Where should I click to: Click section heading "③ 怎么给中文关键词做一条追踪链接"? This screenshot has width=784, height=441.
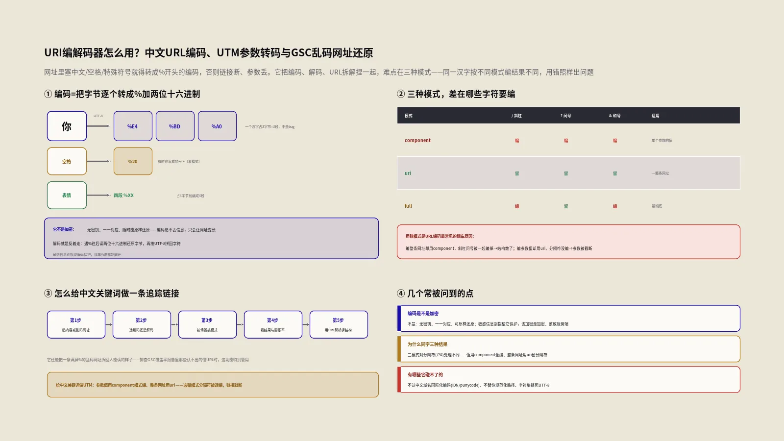(x=112, y=294)
